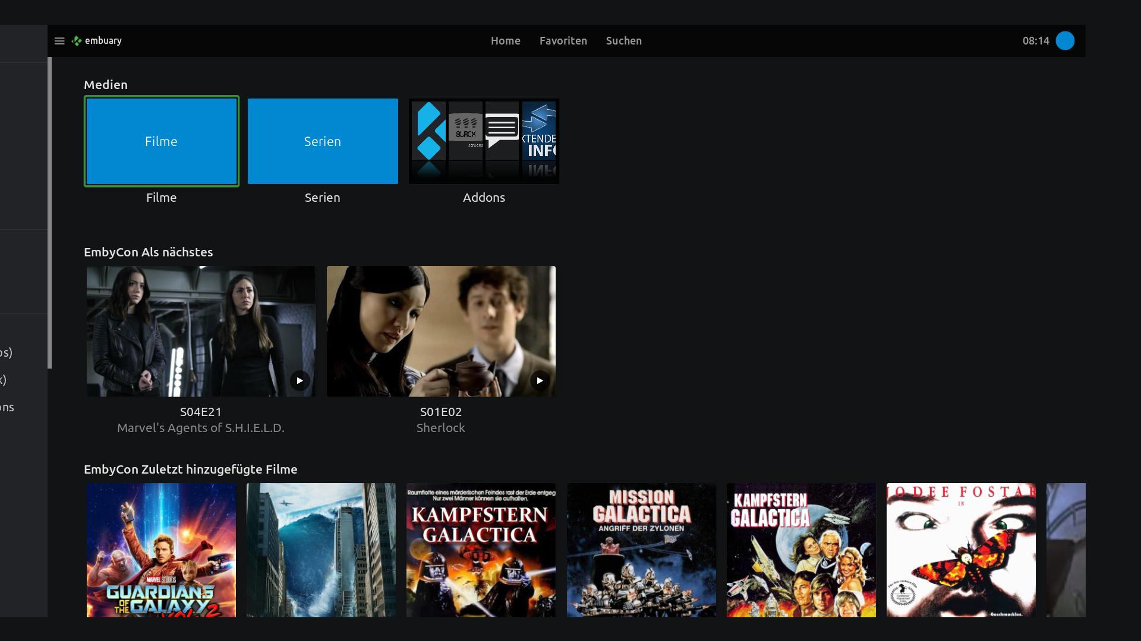Viewport: 1141px width, 641px height.
Task: Click the sidebar vertical scrollbar
Action: [x=50, y=212]
